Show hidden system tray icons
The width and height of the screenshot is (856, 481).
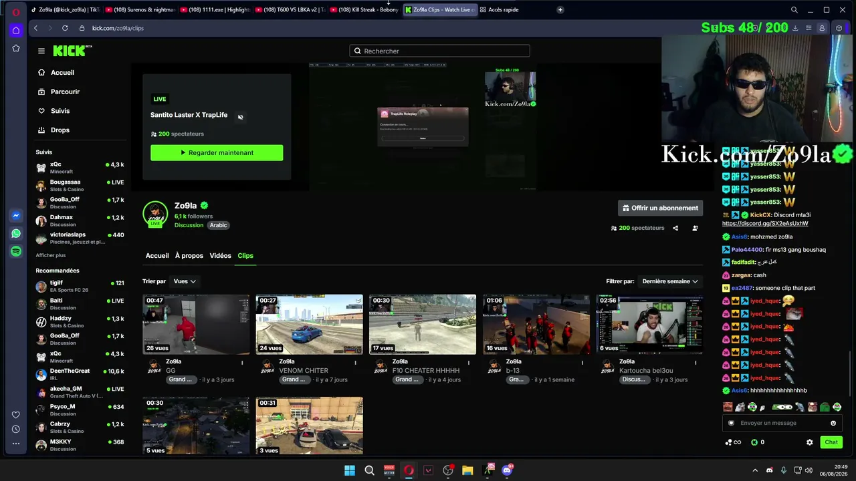(755, 470)
